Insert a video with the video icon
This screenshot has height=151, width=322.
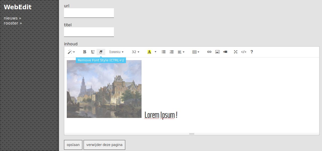(225, 52)
